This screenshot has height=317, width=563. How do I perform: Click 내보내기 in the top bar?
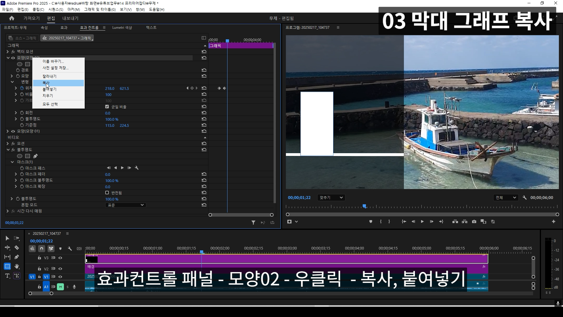[x=70, y=18]
